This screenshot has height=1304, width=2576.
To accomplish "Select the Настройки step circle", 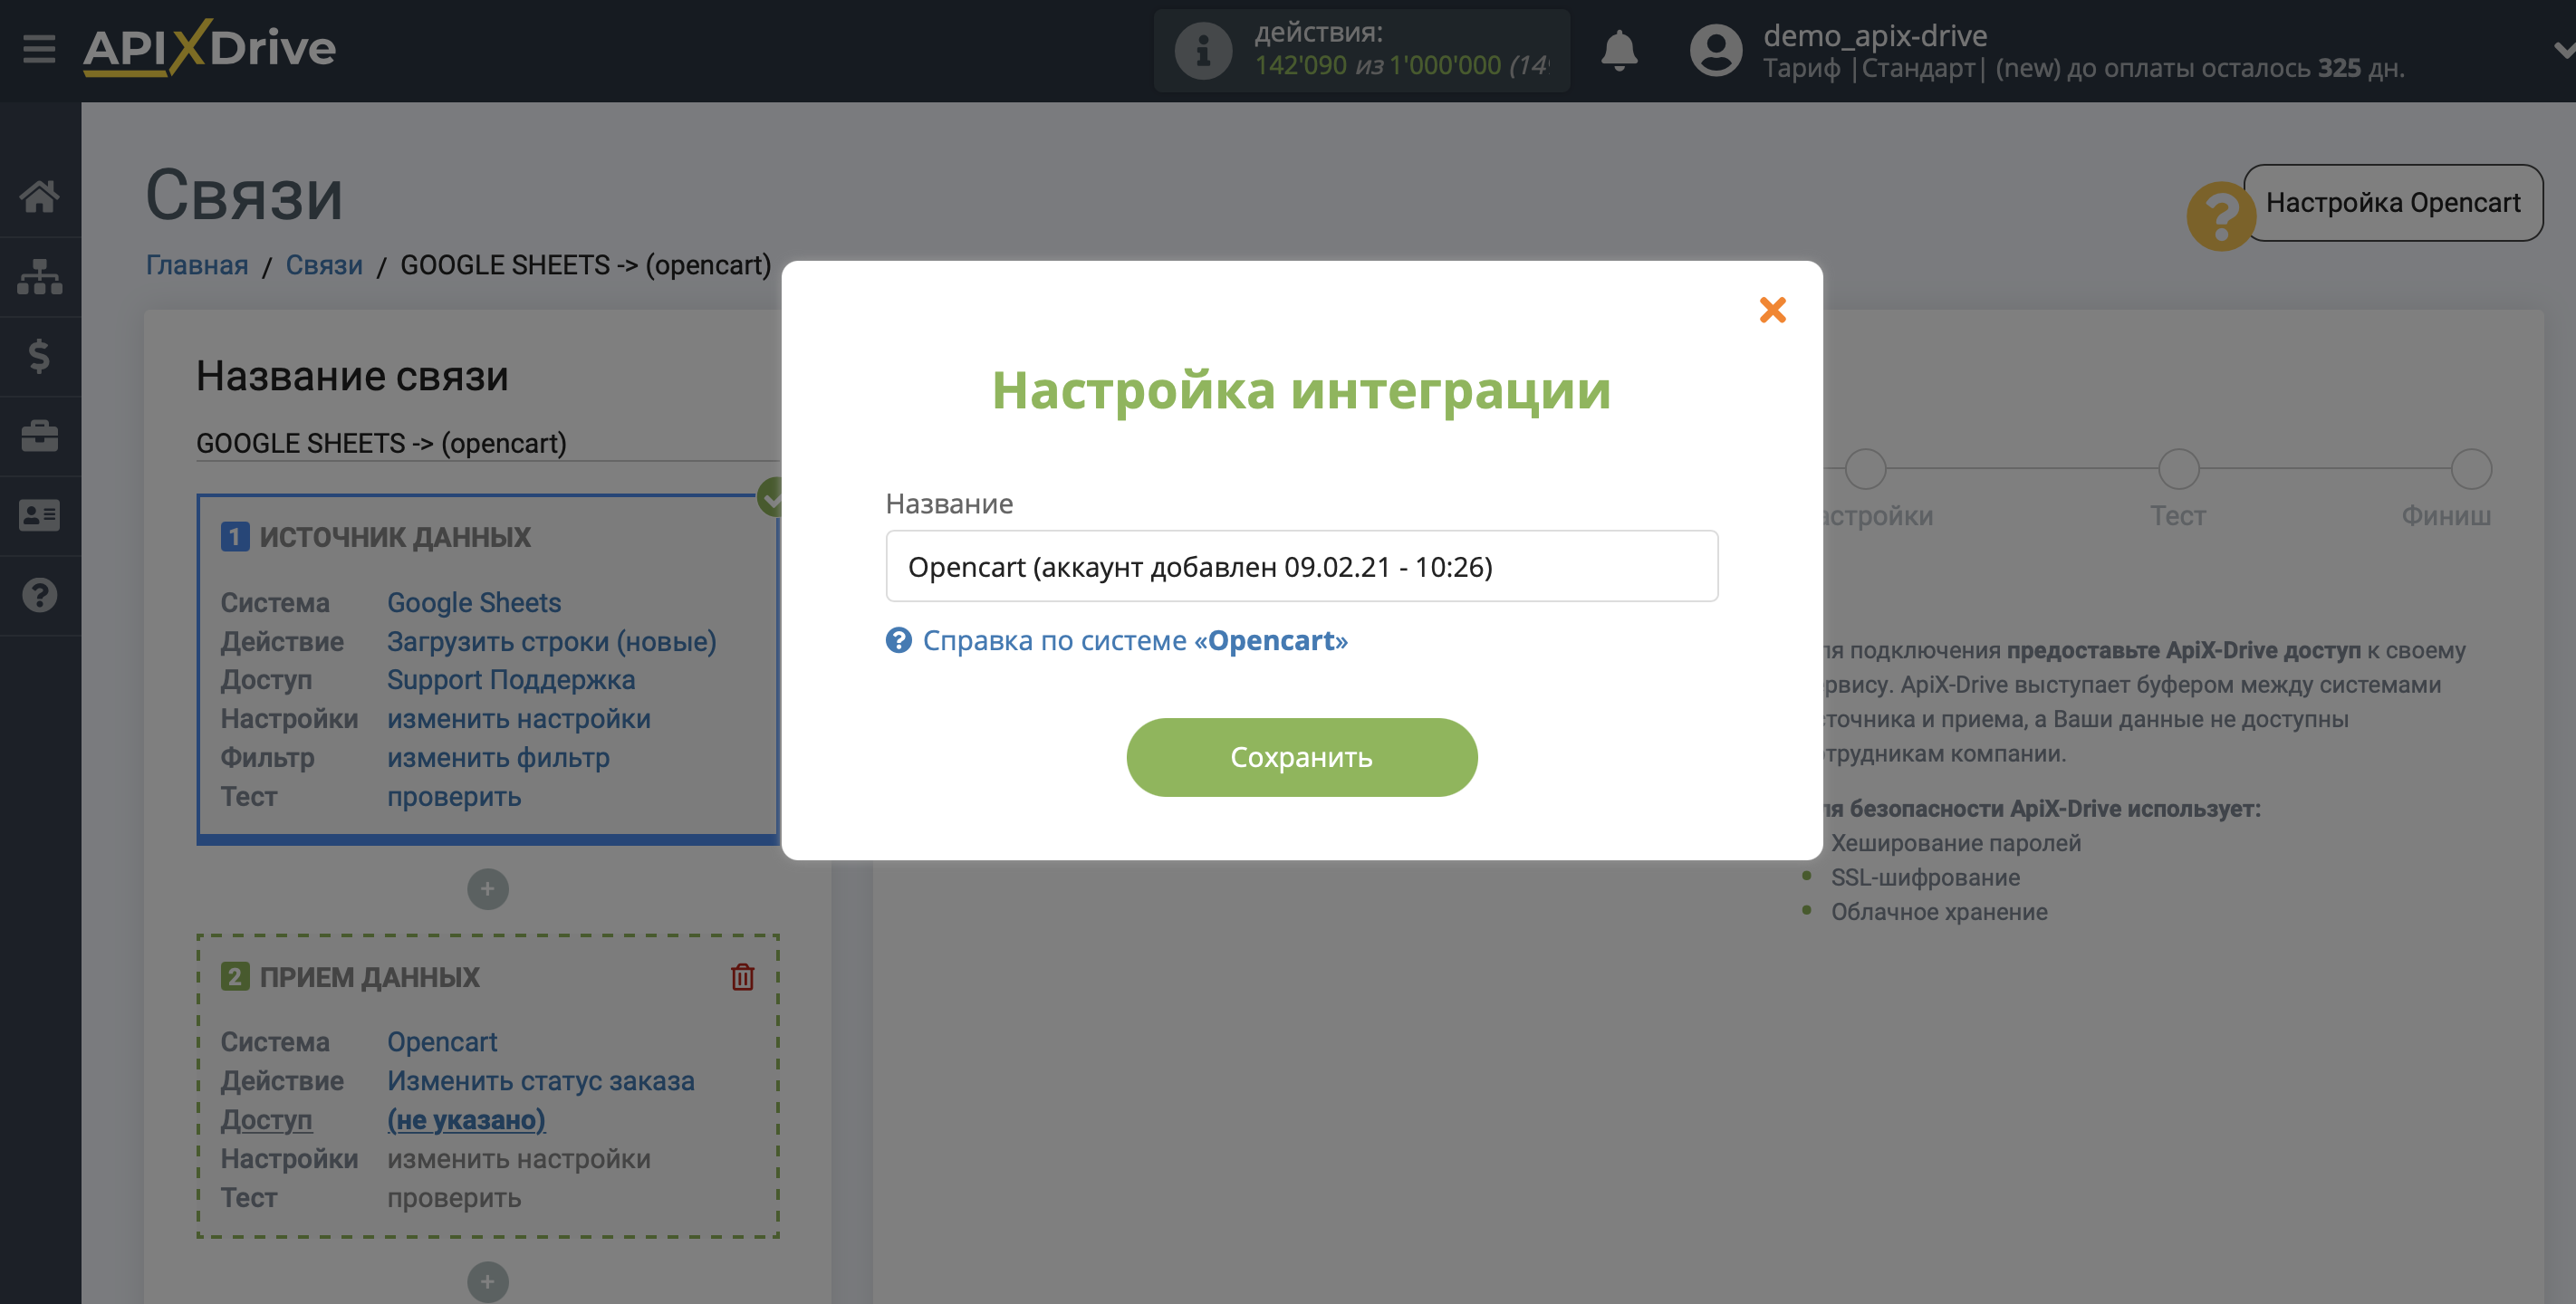I will pos(1865,469).
